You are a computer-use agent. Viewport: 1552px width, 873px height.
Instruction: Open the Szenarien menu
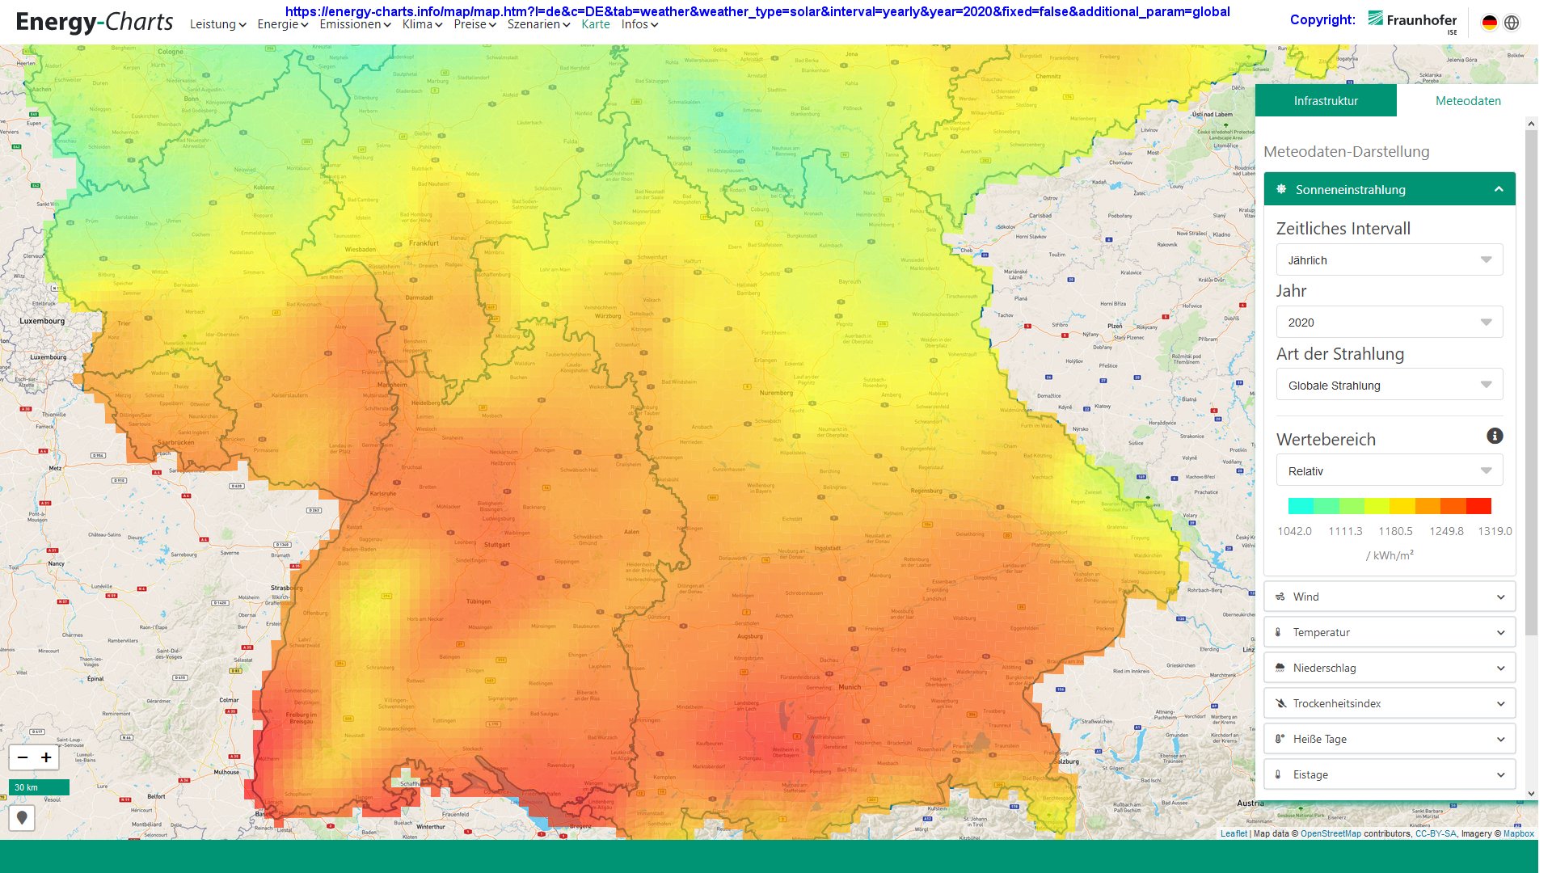538,24
